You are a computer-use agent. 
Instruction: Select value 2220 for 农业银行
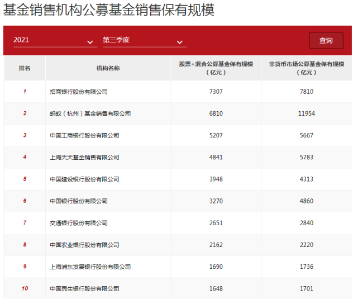coord(307,245)
